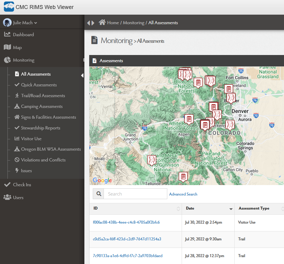The image size is (284, 264).
Task: Select the Visitor Use bar chart icon
Action: click(x=17, y=138)
